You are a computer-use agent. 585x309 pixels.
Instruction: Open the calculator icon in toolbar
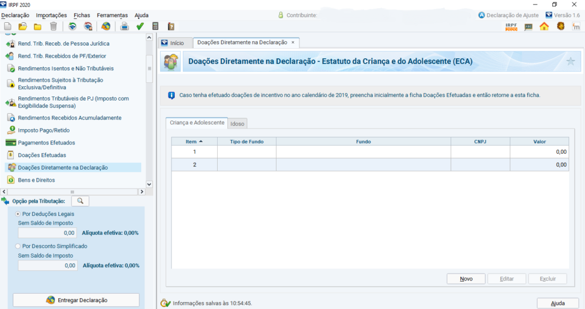pyautogui.click(x=155, y=26)
